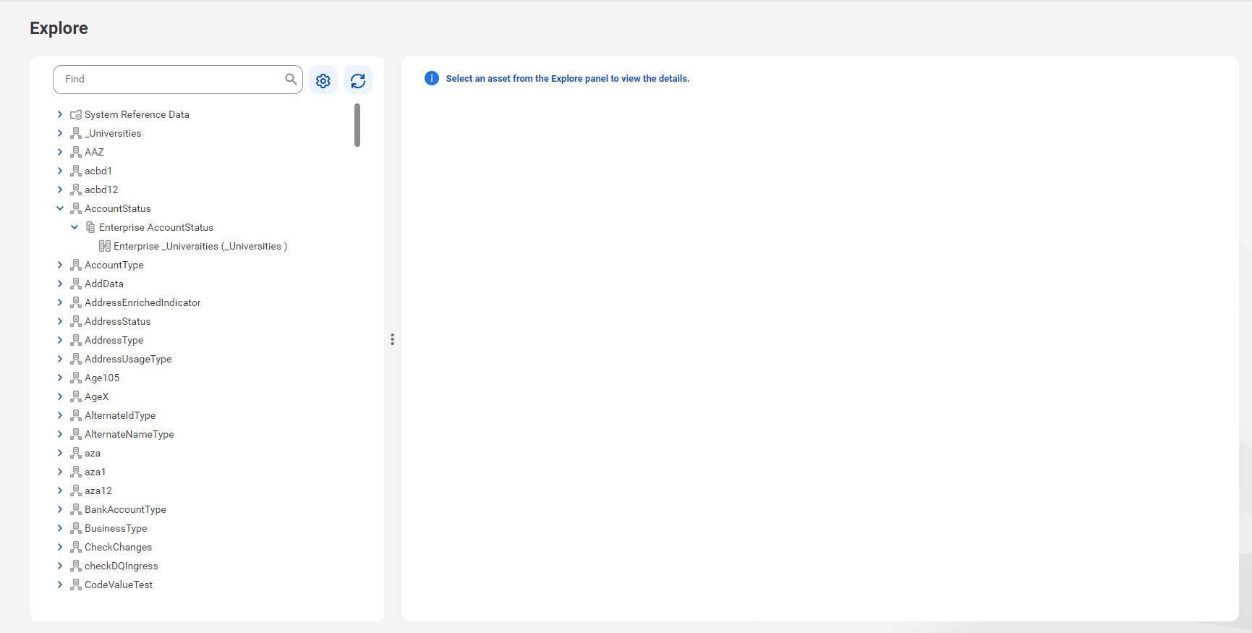This screenshot has width=1252, height=633.
Task: Select the CheckChanges tree item
Action: (x=119, y=547)
